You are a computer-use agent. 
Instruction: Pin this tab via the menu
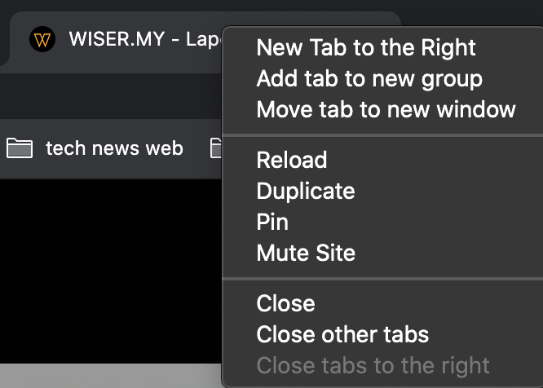point(272,222)
